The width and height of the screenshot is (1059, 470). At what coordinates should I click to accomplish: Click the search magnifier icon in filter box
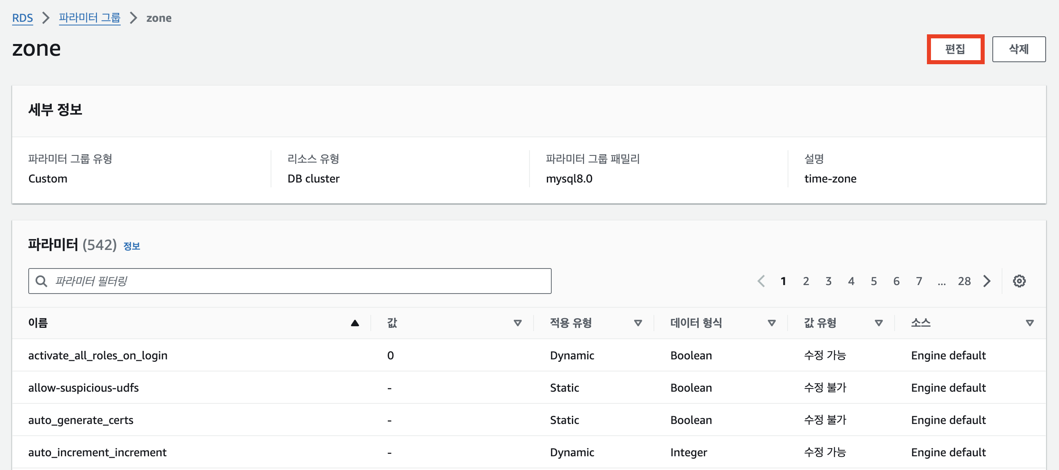pos(41,281)
